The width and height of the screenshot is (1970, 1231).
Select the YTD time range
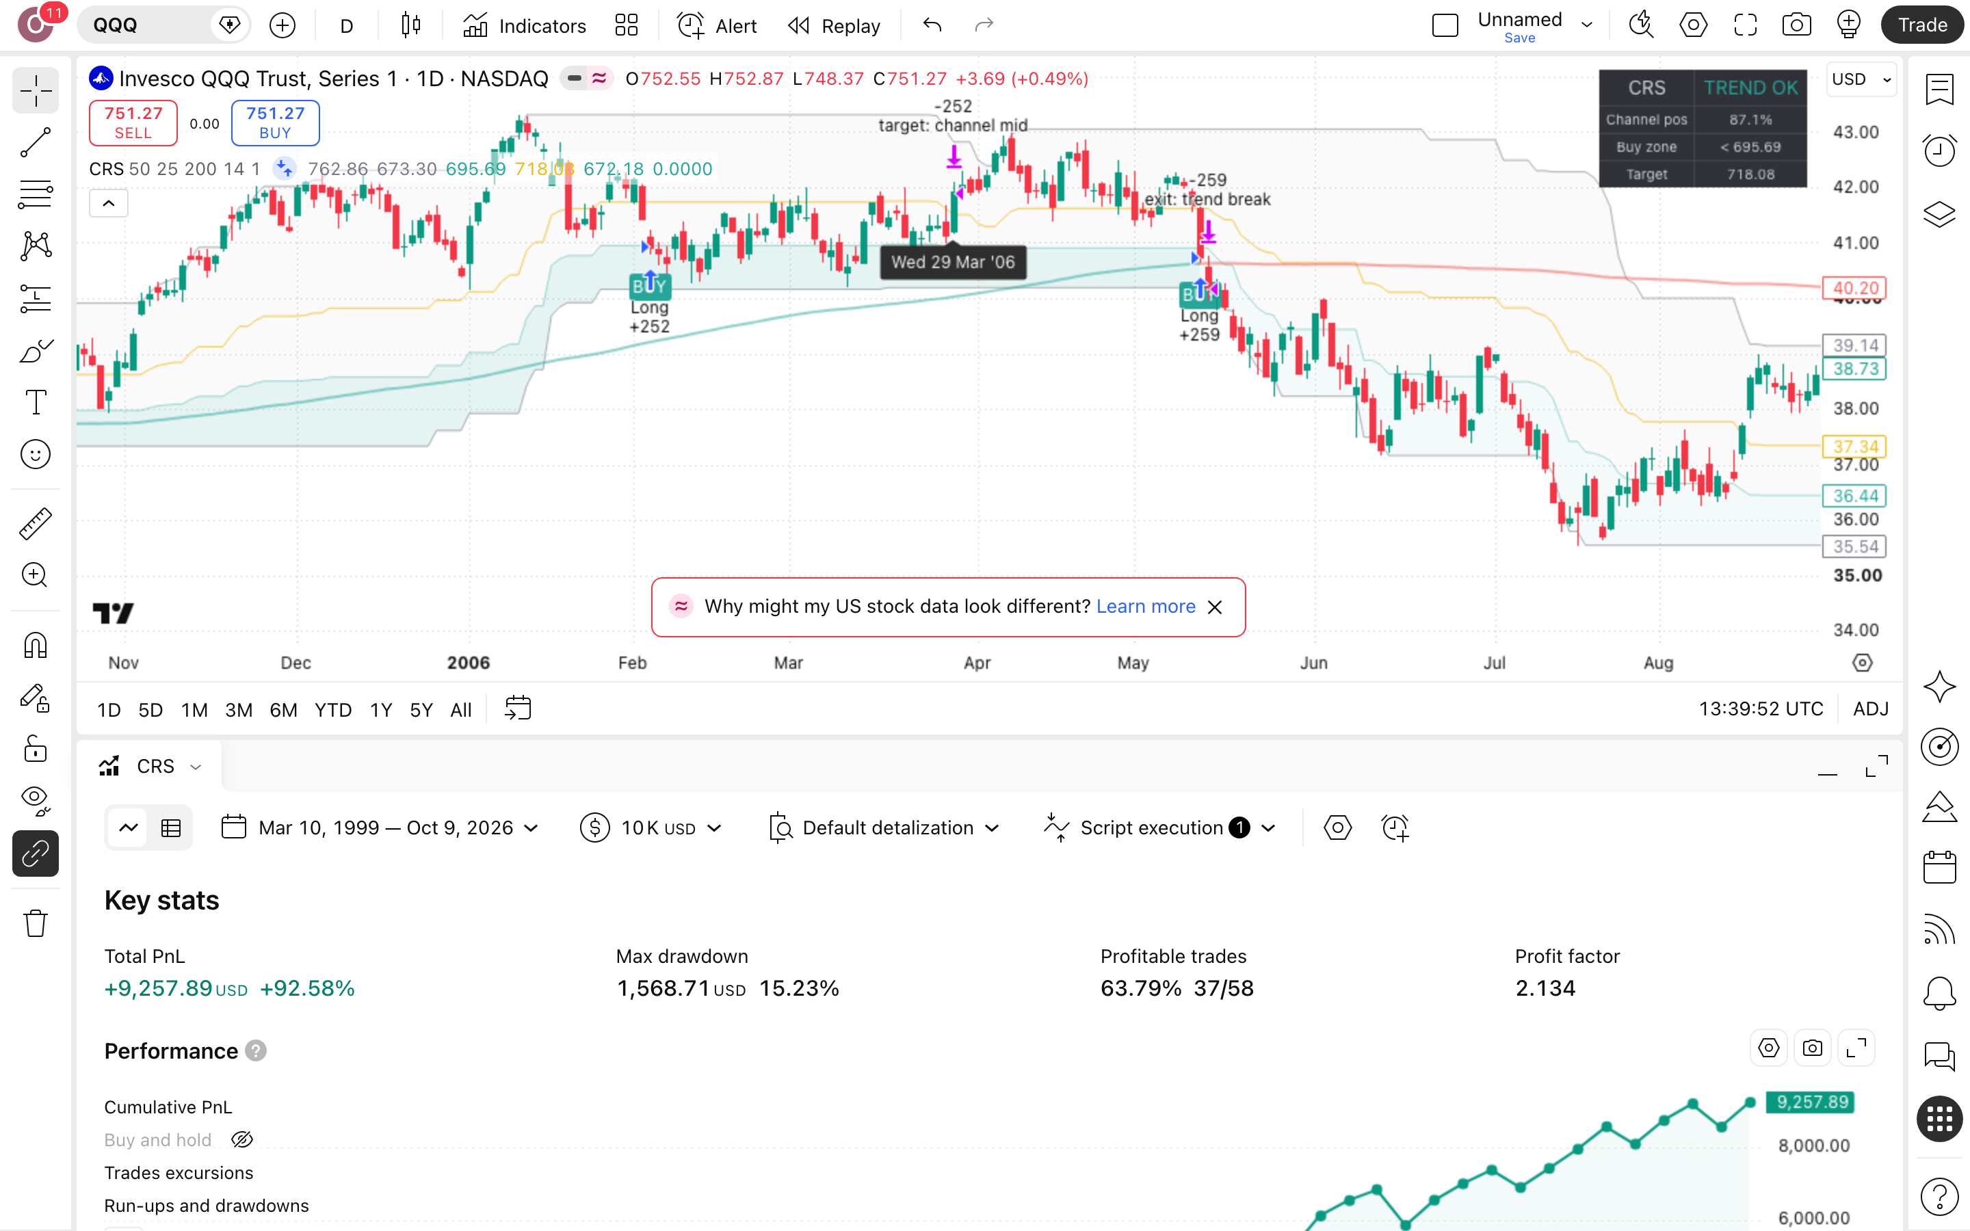pos(333,710)
